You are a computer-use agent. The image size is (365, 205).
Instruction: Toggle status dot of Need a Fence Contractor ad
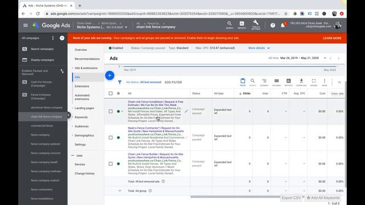[x=119, y=138]
